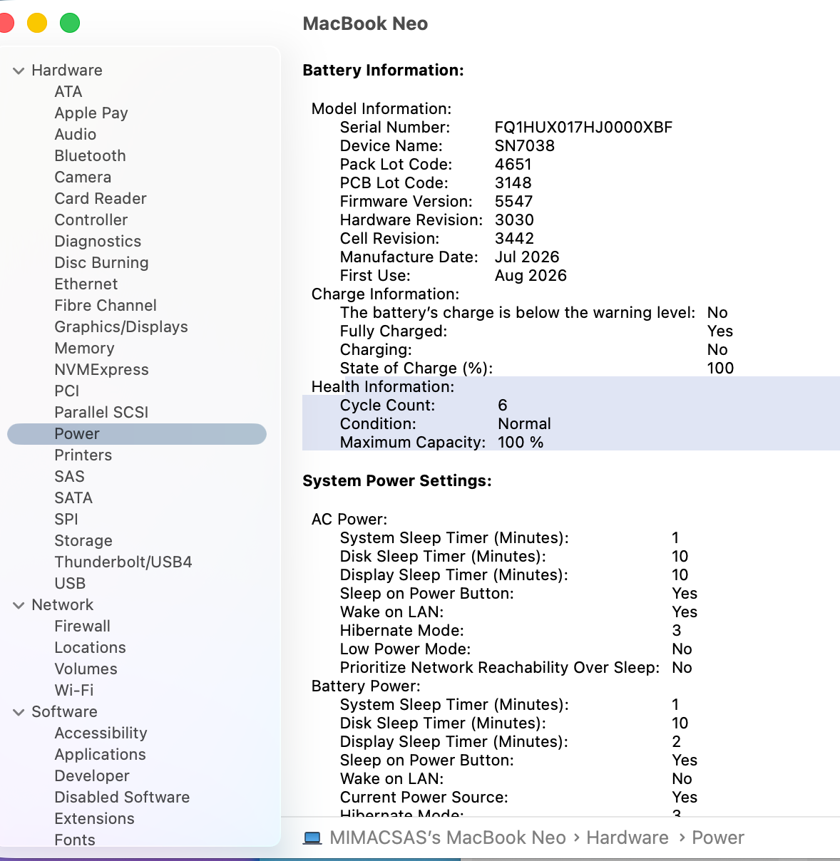Select Locations under Network

tap(91, 648)
